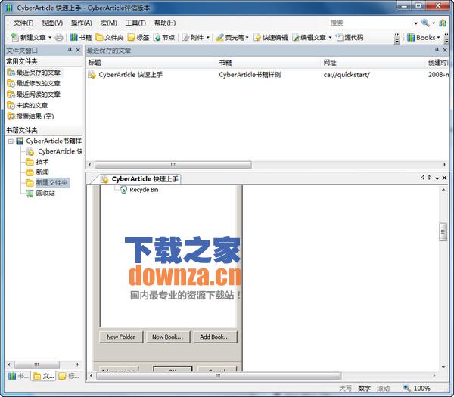Click the New Book... button
The width and height of the screenshot is (454, 397).
click(x=168, y=337)
